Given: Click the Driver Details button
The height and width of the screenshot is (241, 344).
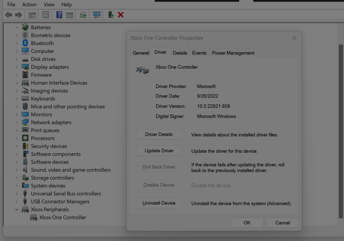Looking at the screenshot, I should 159,134.
